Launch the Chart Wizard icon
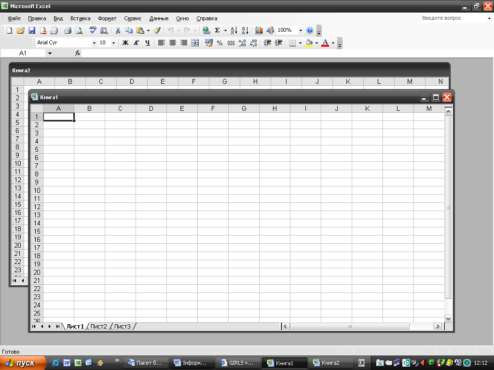 pos(259,30)
